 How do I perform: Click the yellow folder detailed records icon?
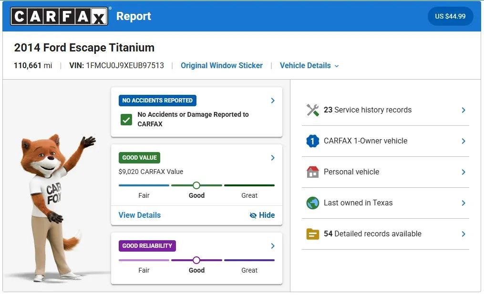(312, 234)
